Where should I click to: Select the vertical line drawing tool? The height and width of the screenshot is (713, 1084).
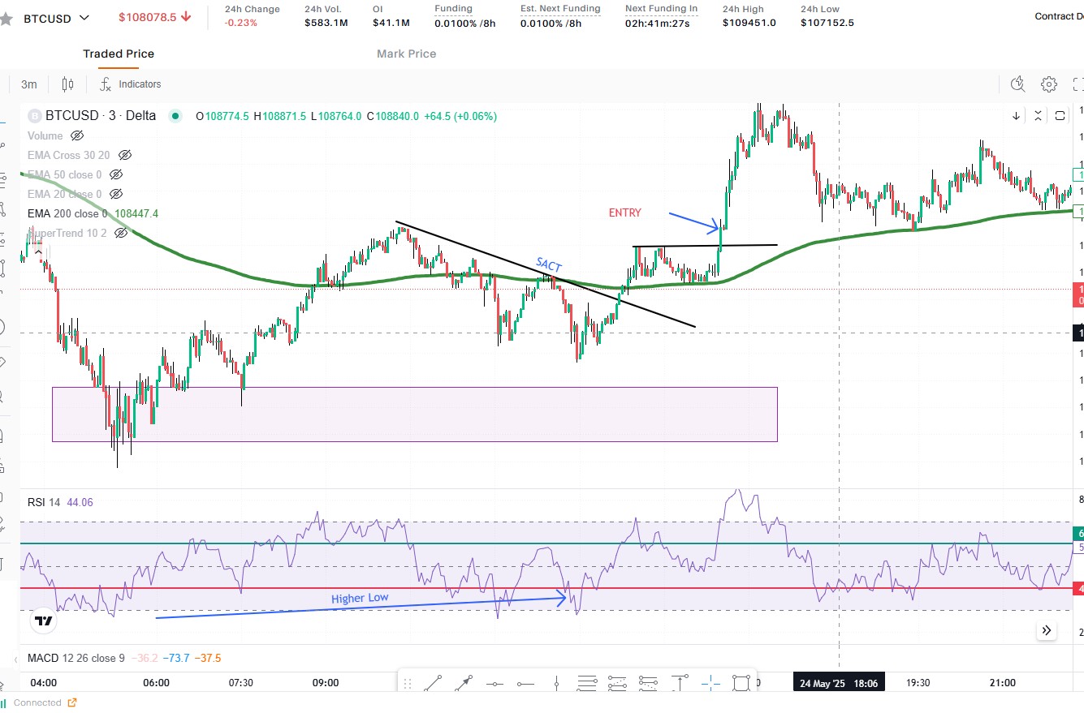[556, 684]
